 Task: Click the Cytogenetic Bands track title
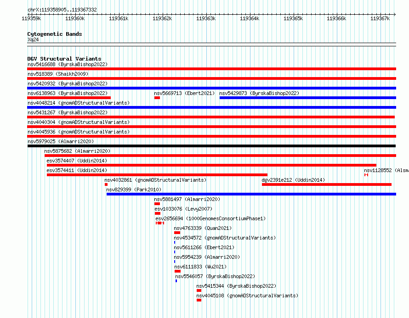(55, 34)
